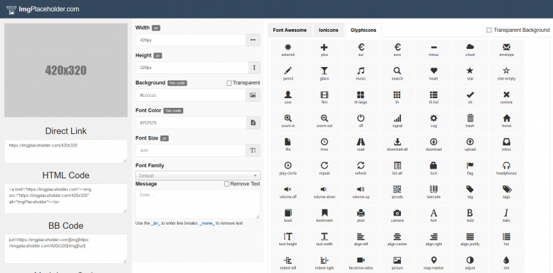Click the Direct Link text box

click(66, 151)
